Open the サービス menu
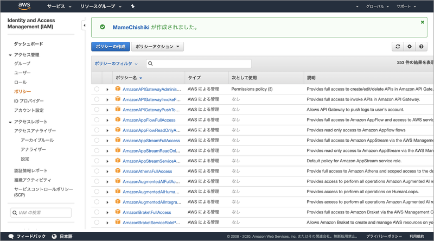 [59, 7]
